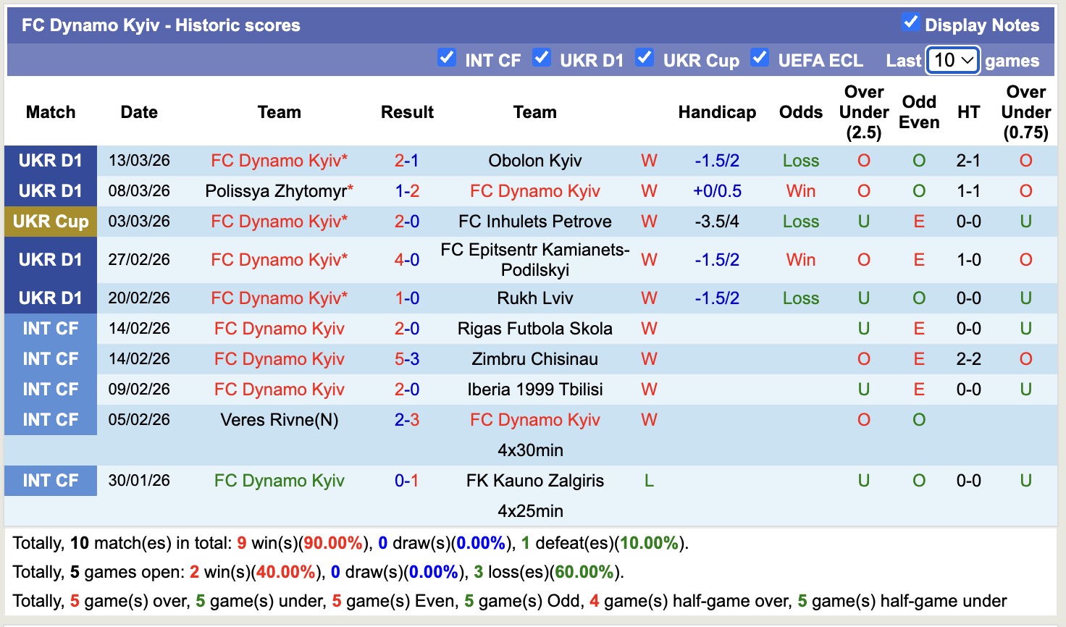
Task: Toggle the Display Notes checkbox
Action: (x=910, y=22)
